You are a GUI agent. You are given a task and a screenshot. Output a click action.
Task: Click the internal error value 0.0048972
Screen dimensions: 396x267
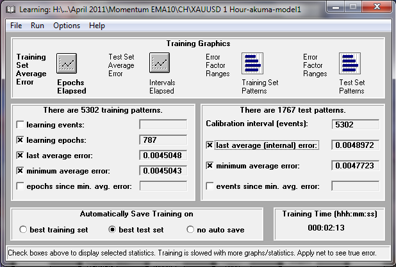coord(356,145)
